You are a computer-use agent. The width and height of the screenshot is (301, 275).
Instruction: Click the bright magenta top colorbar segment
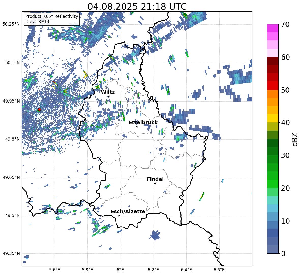[x=273, y=28]
